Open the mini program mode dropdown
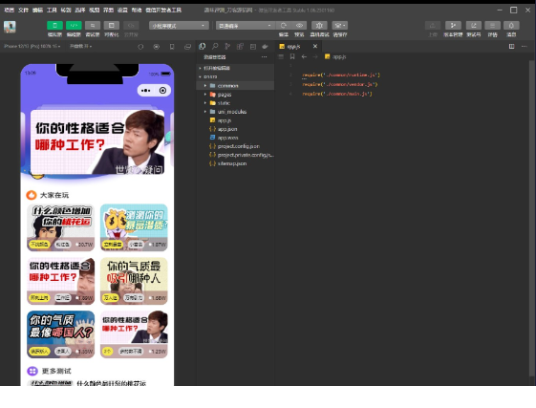 [x=179, y=26]
